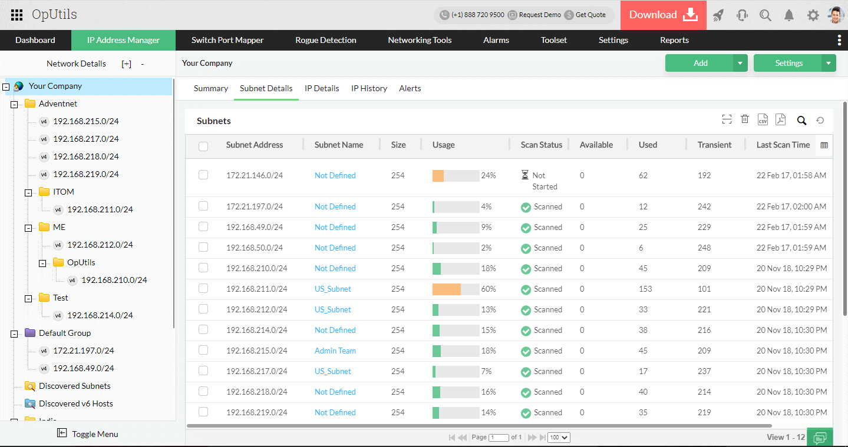848x447 pixels.
Task: Tick the select-all subnets header checkbox
Action: pyautogui.click(x=203, y=146)
